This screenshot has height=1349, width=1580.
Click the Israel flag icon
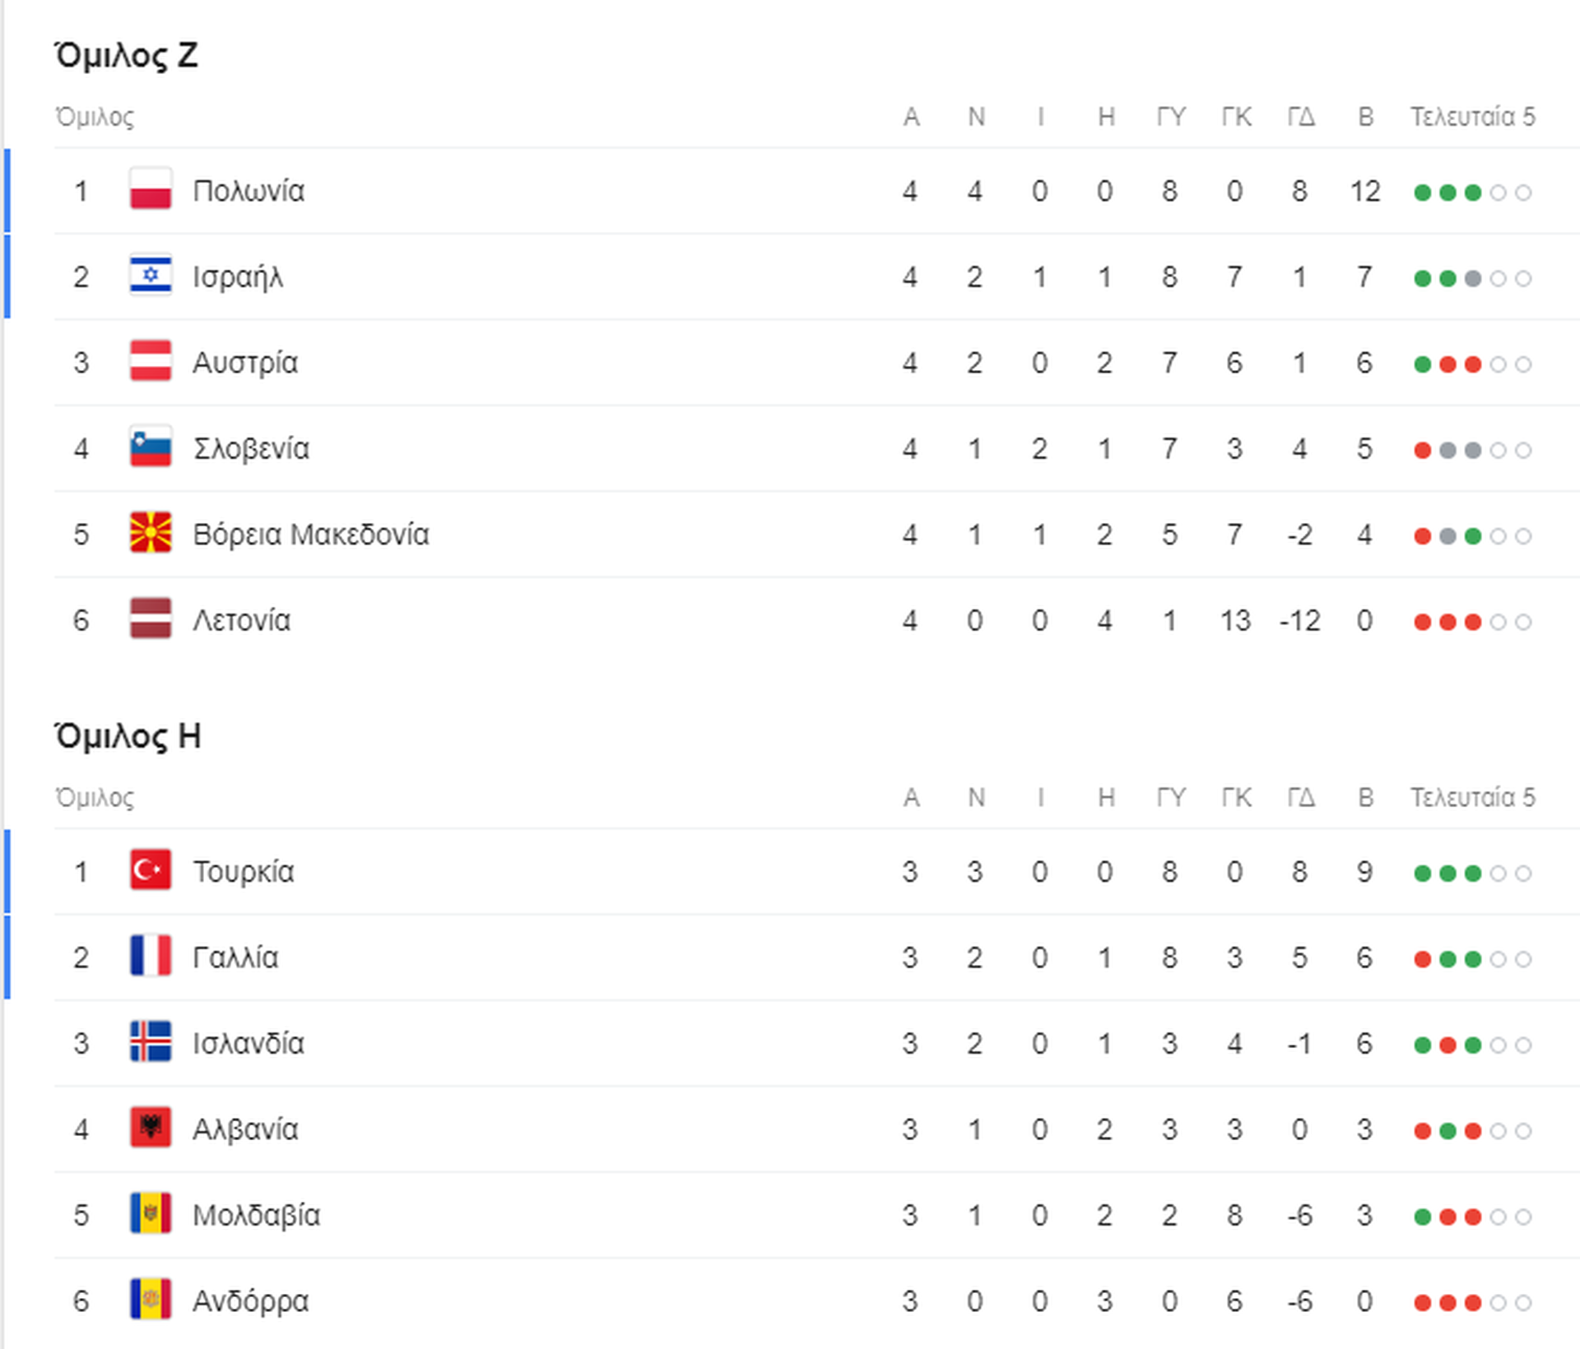tap(151, 276)
